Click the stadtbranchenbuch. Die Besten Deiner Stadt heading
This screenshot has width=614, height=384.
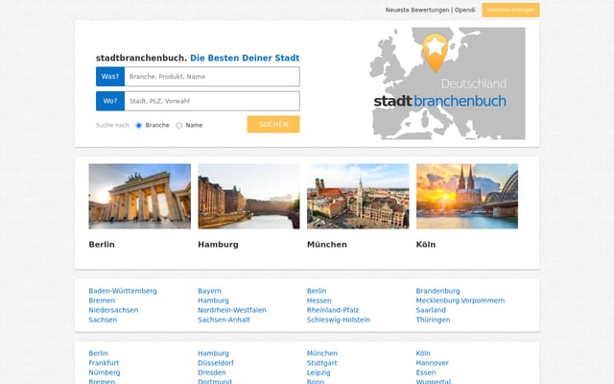[x=198, y=58]
